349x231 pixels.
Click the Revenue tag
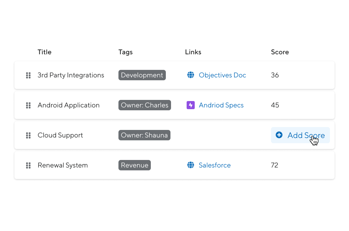click(x=134, y=165)
